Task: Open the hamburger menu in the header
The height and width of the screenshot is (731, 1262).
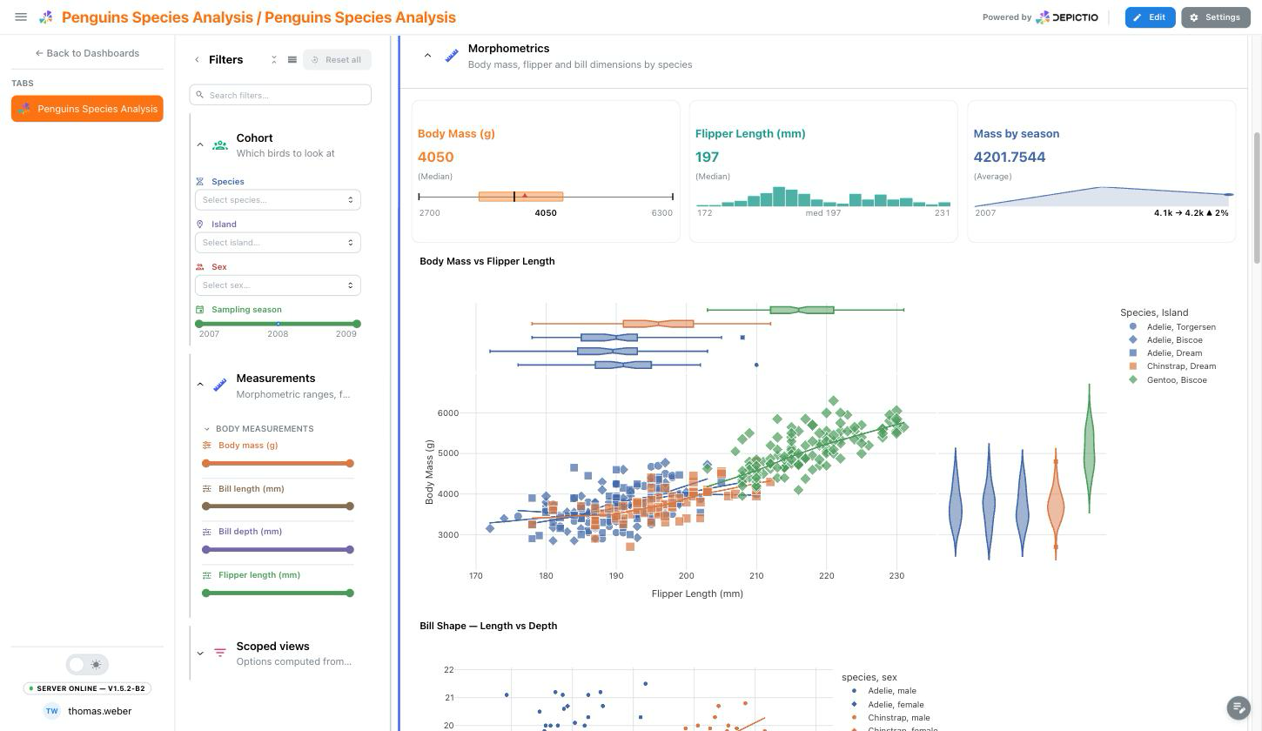Action: coord(21,17)
